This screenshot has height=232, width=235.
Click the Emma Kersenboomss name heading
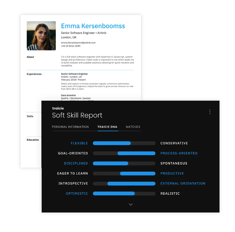93,26
